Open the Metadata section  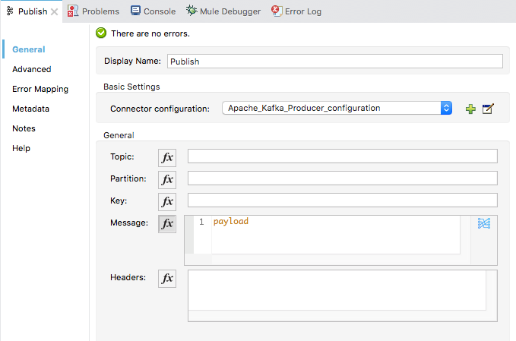30,109
